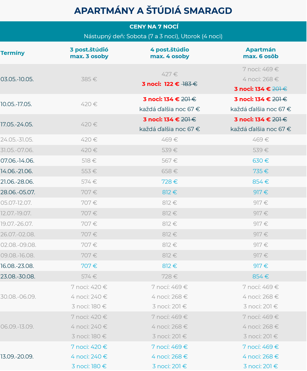Select 917 € apartment price for 28.06.-05.07.

(x=260, y=192)
